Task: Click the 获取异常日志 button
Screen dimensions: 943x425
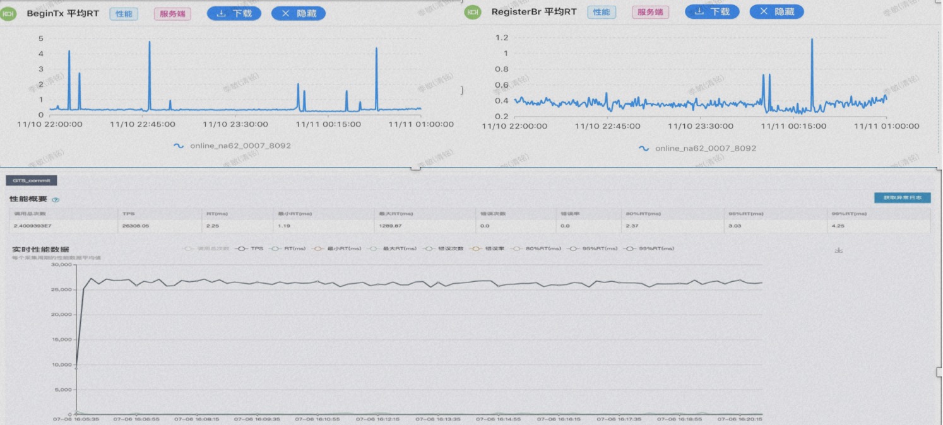Action: point(902,198)
